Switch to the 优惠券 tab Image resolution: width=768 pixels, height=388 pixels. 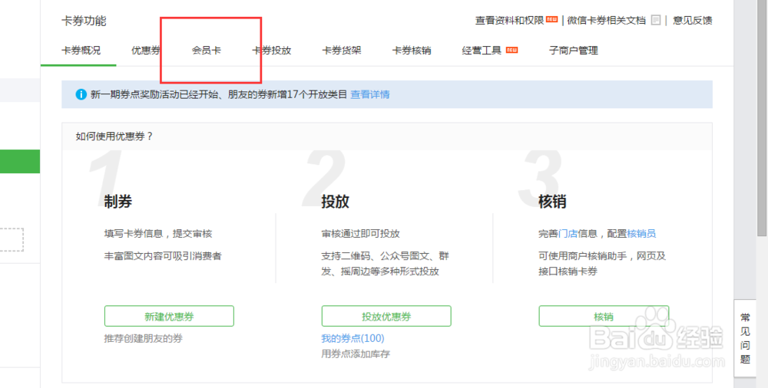tap(146, 51)
